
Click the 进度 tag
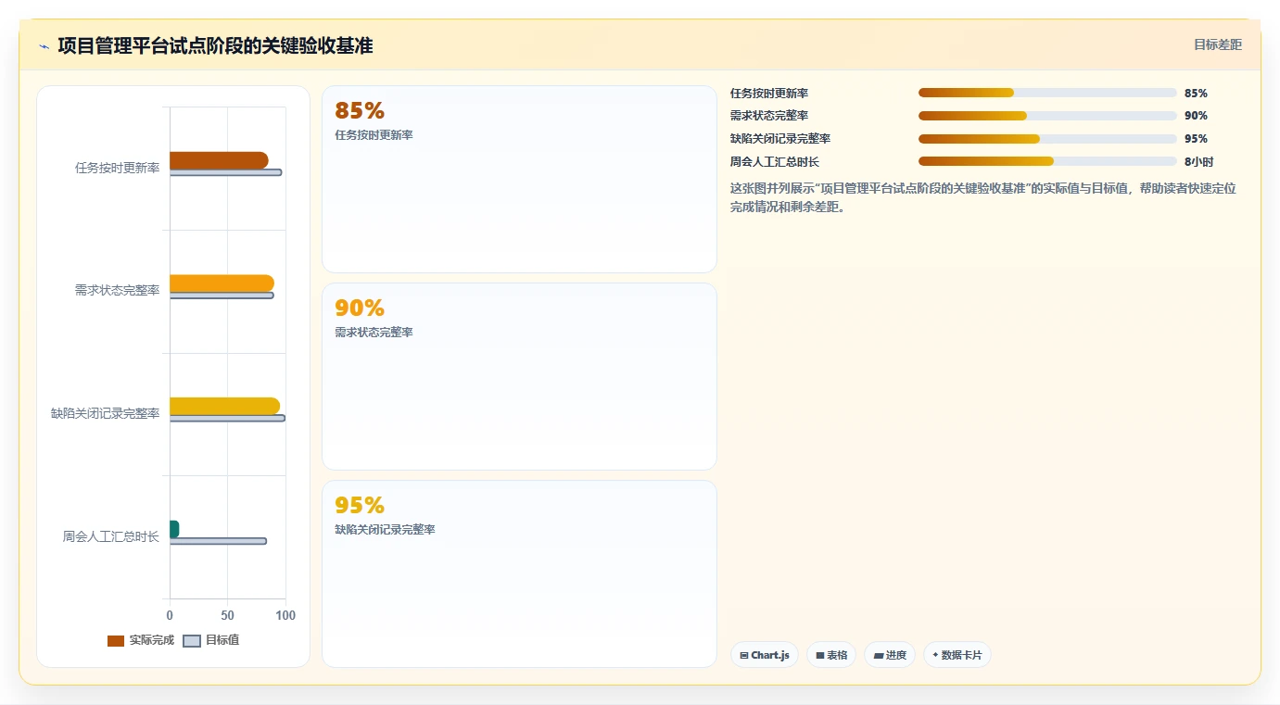tap(890, 655)
